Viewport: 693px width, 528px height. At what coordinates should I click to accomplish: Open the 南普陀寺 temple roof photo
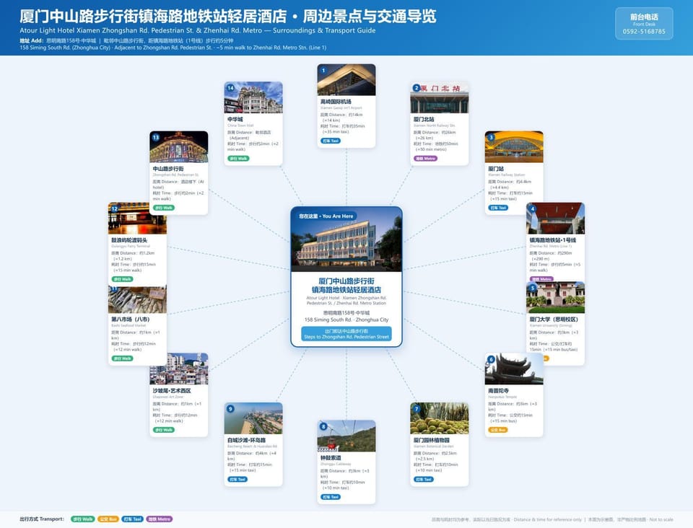click(x=514, y=369)
